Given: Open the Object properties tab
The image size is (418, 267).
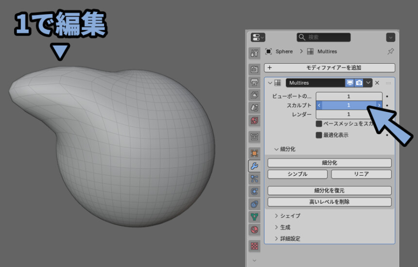Looking at the screenshot, I should (x=255, y=153).
